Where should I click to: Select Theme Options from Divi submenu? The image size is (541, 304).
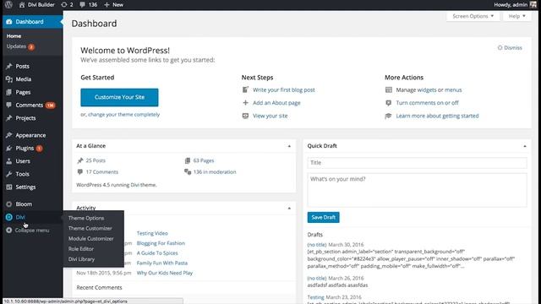[x=86, y=218]
